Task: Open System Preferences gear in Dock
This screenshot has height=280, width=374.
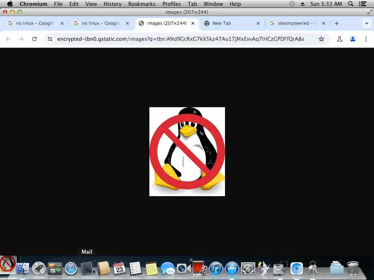Action: point(248,269)
